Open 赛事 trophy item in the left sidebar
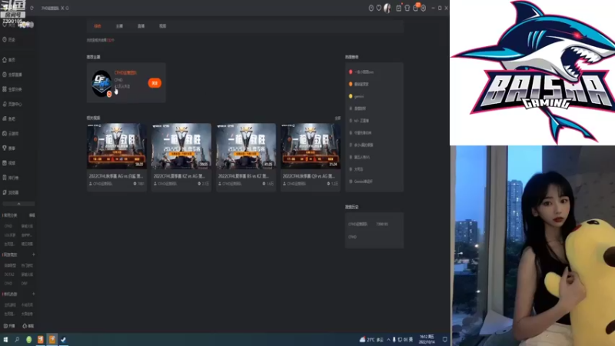The image size is (615, 346). coord(9,148)
